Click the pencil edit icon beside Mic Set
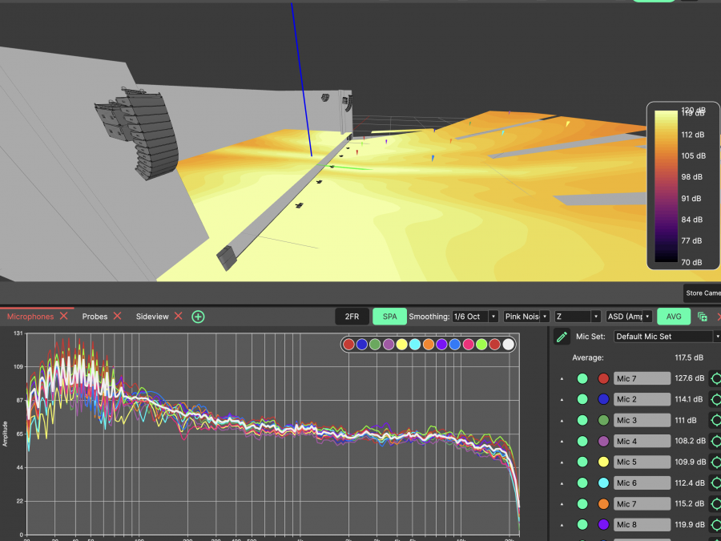 click(x=562, y=337)
